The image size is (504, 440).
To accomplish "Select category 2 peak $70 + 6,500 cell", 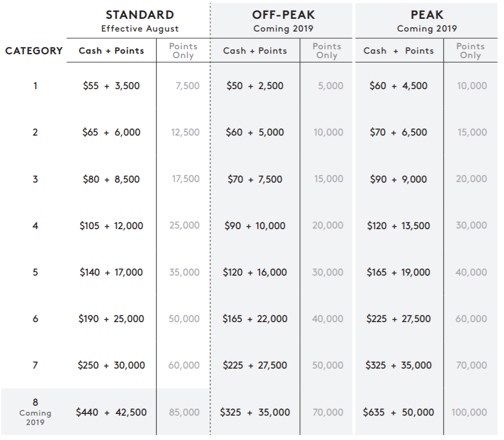I will 398,132.
